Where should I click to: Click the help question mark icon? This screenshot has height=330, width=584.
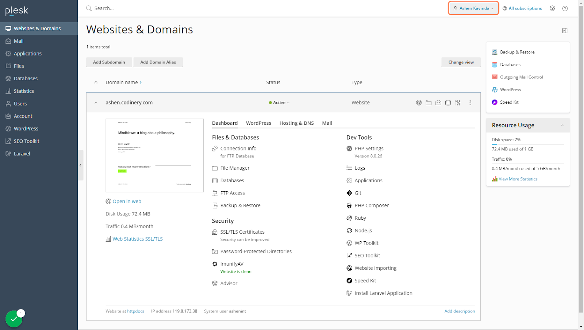(565, 8)
